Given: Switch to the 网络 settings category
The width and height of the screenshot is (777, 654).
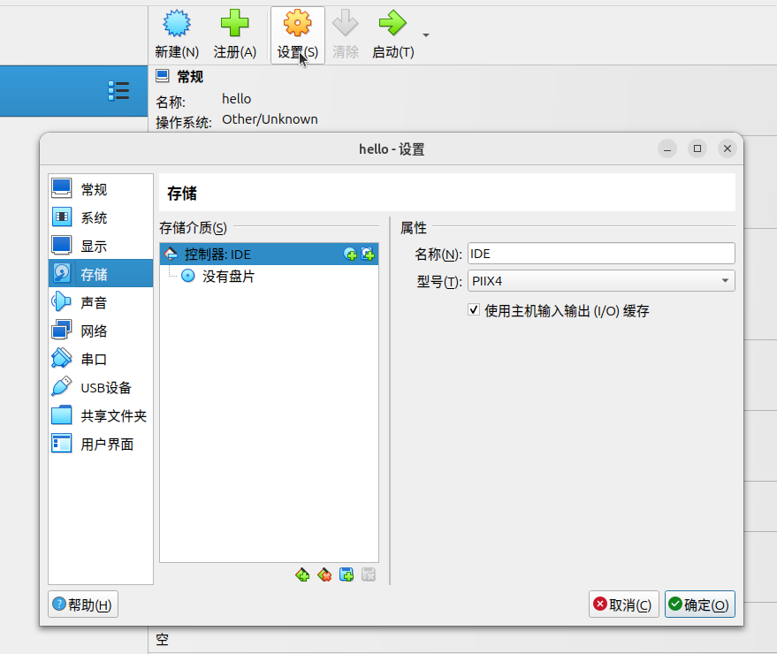Looking at the screenshot, I should tap(94, 331).
